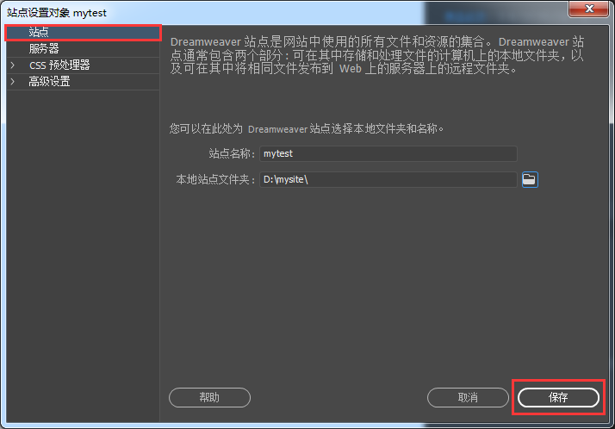Select the 站点 category
This screenshot has height=429, width=615.
pyautogui.click(x=84, y=32)
